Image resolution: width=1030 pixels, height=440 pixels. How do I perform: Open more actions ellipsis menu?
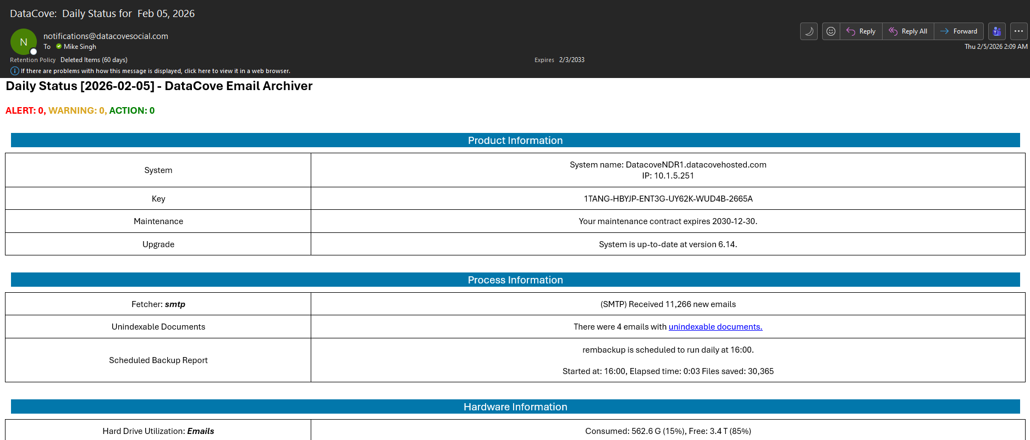click(x=1019, y=31)
